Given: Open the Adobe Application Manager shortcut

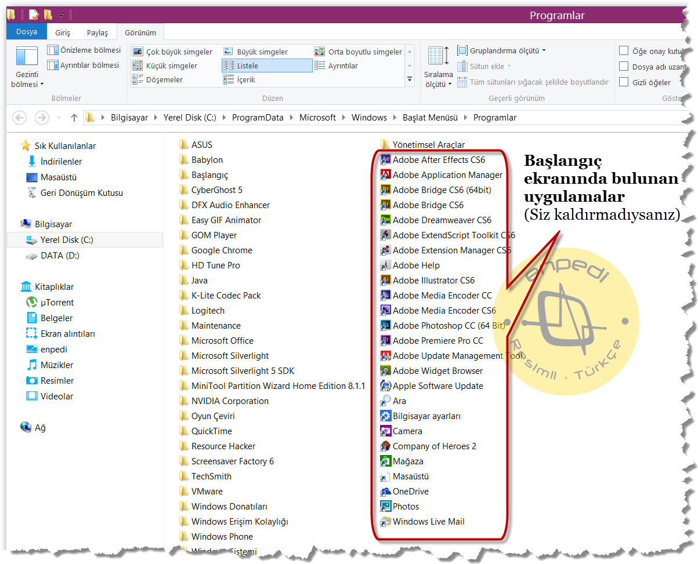Looking at the screenshot, I should click(441, 175).
